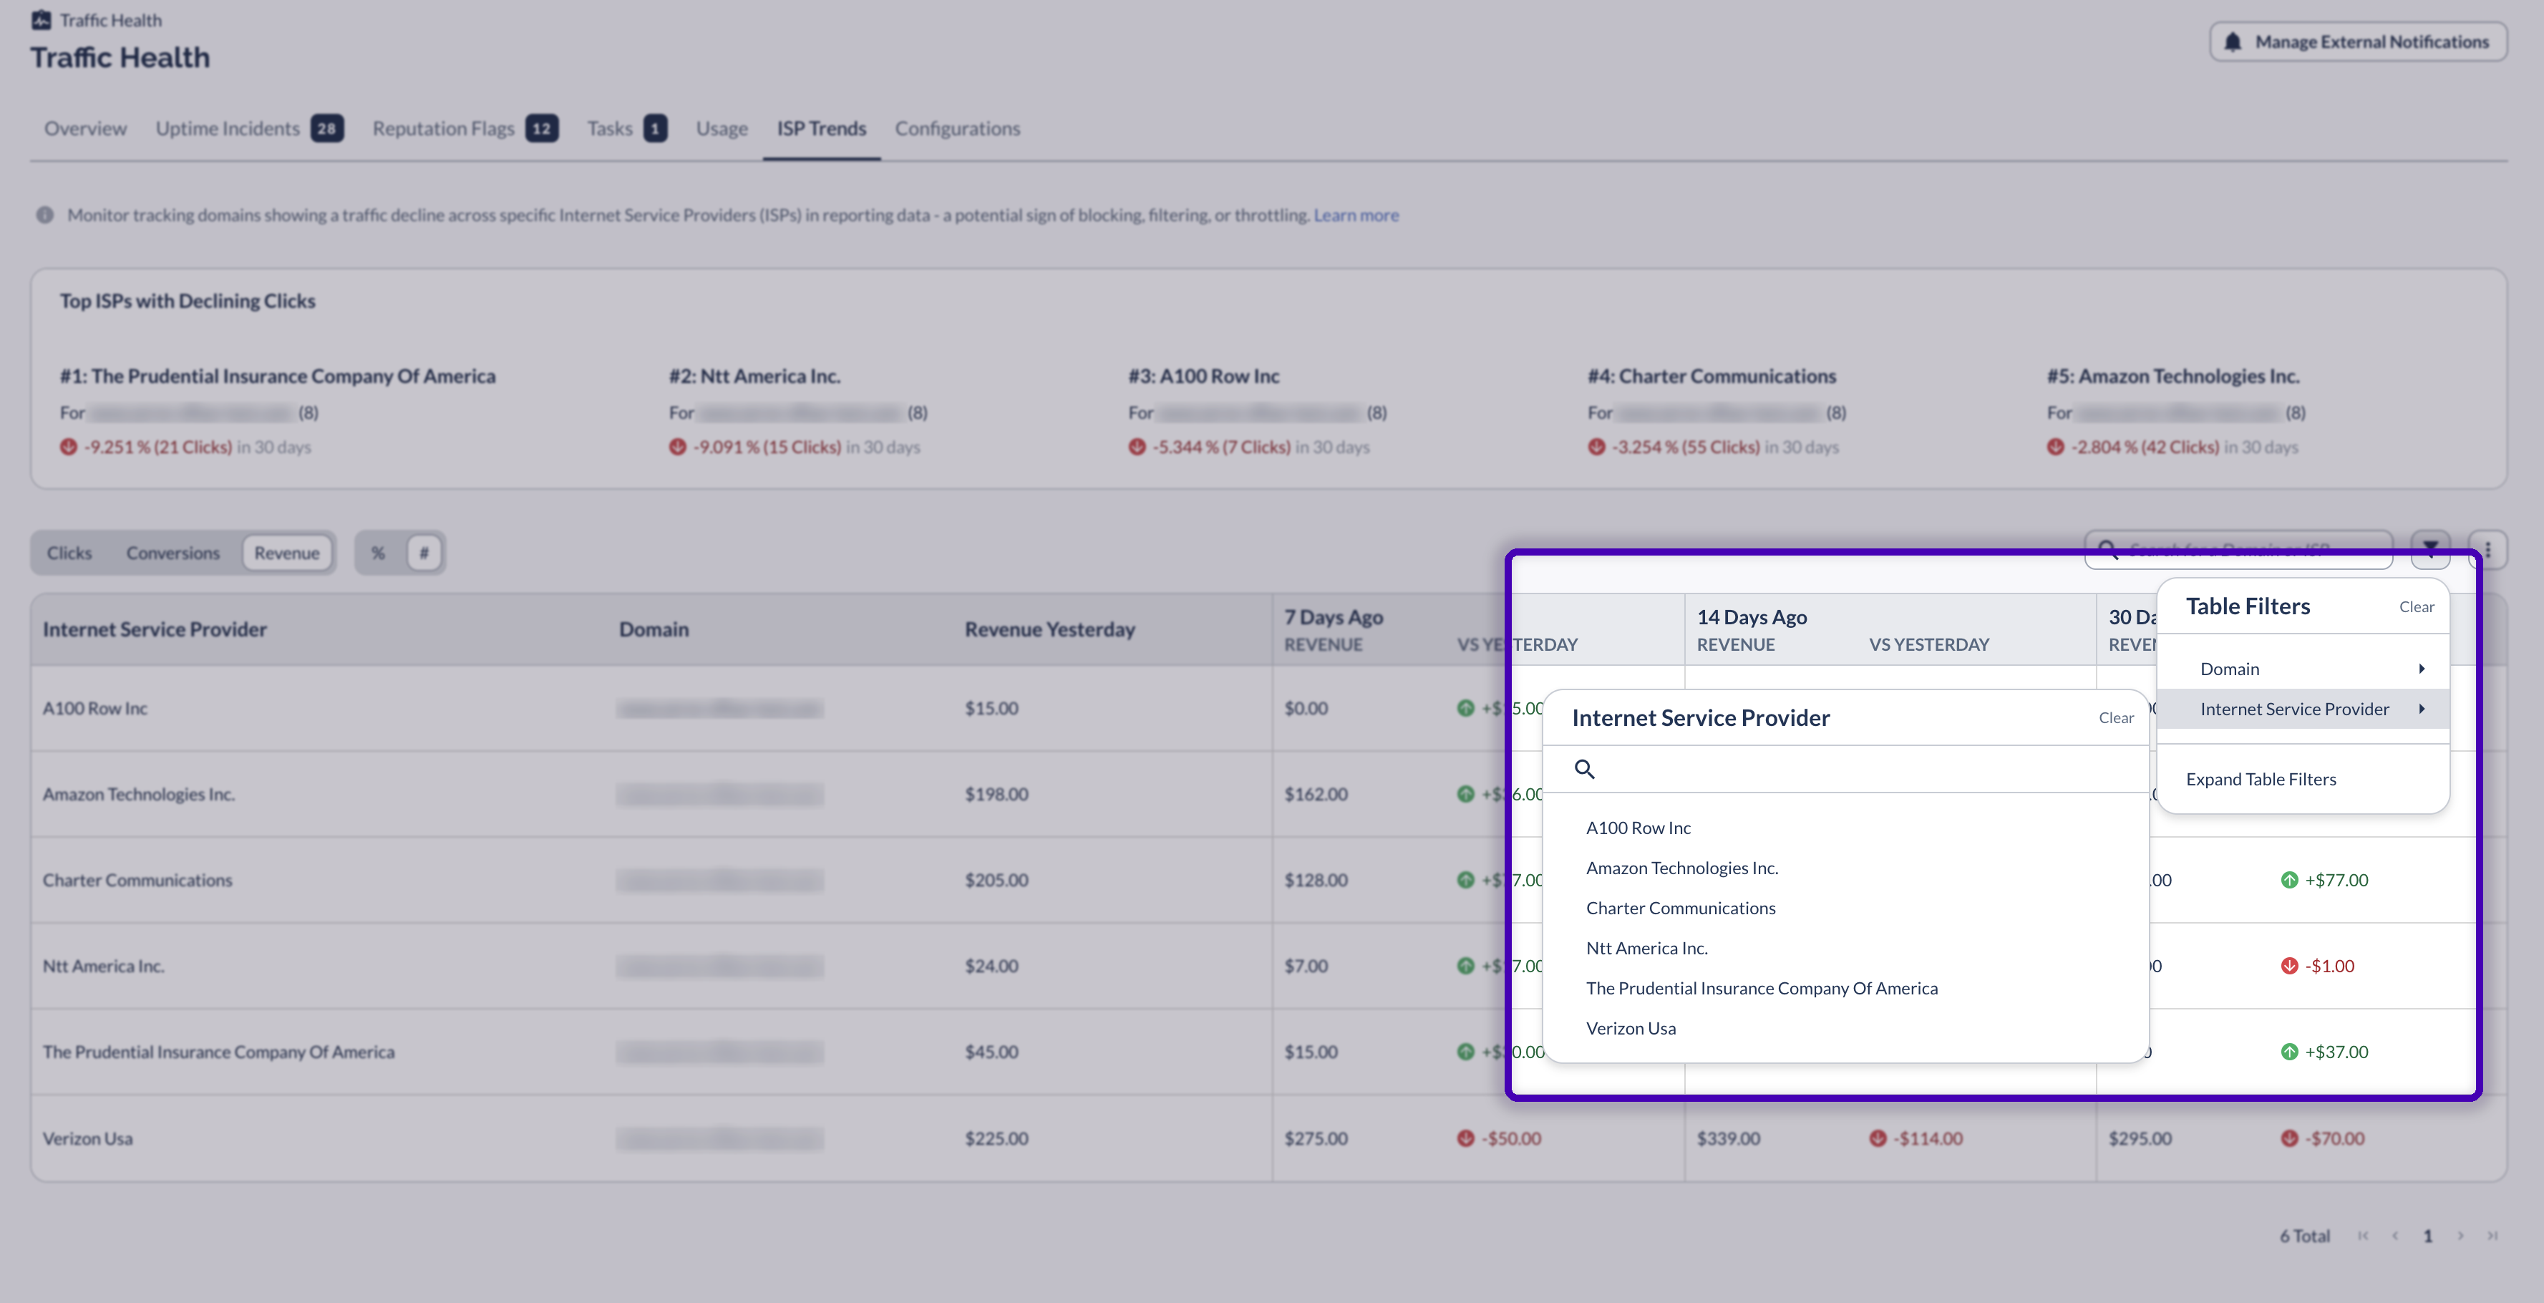Viewport: 2544px width, 1303px height.
Task: Open the Learn more link
Action: pyautogui.click(x=1355, y=214)
